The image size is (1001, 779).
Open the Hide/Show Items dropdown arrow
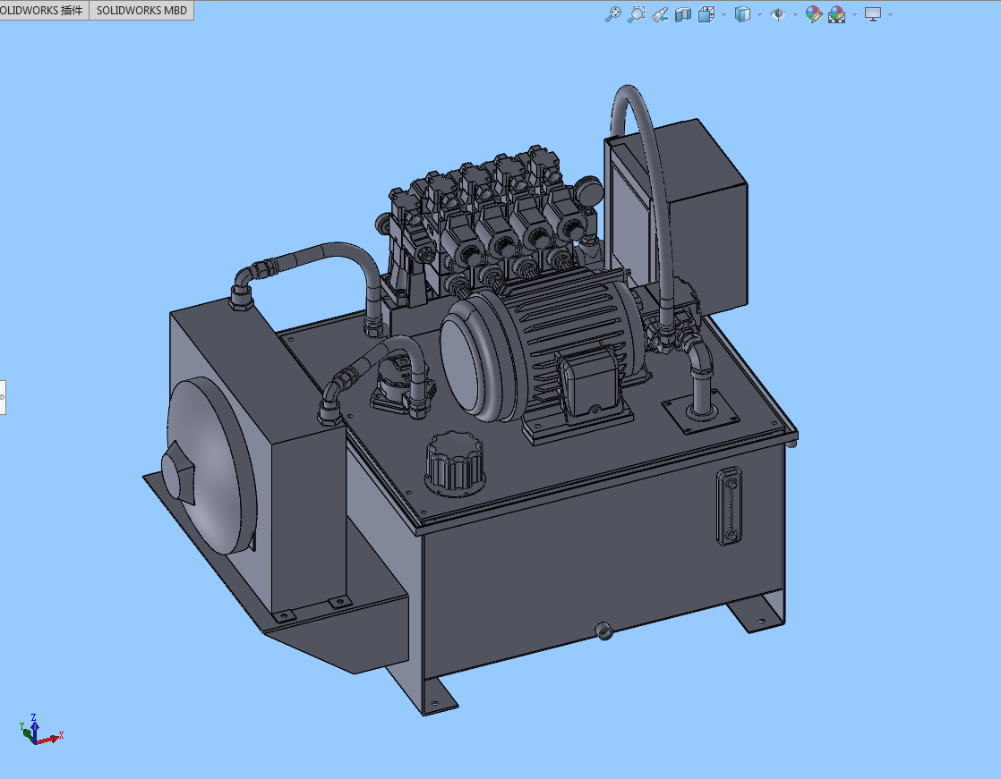tap(795, 14)
